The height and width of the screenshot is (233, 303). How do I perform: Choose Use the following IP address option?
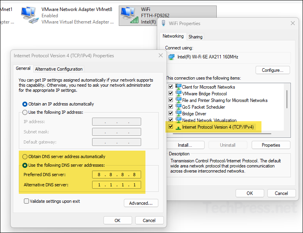tap(25, 112)
